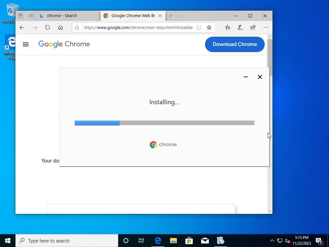Viewport: 329px width, 247px height.
Task: Open the Windows Start menu
Action: point(8,241)
